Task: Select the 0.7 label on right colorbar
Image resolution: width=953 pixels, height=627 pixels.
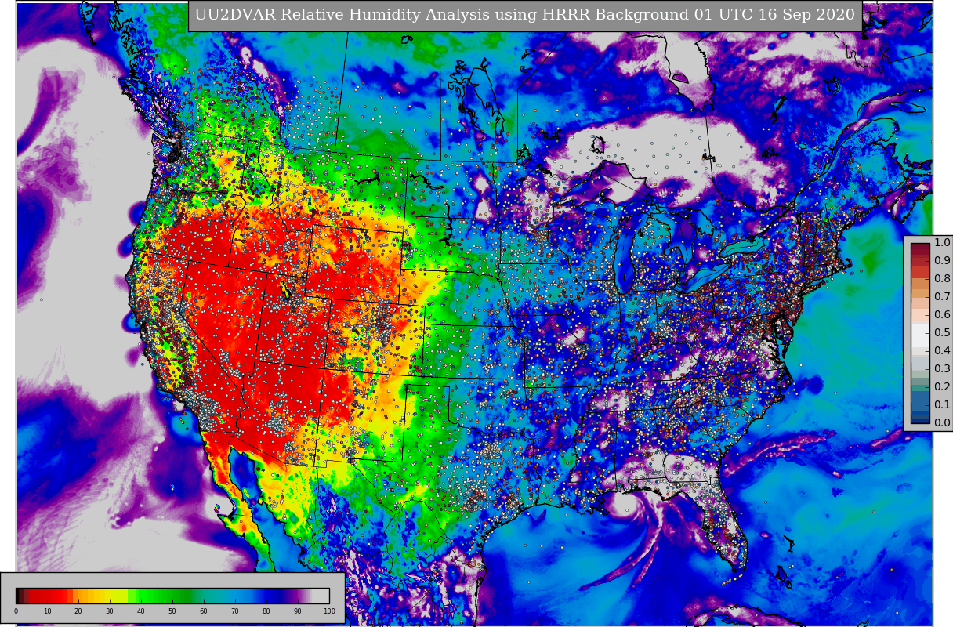Action: click(942, 296)
